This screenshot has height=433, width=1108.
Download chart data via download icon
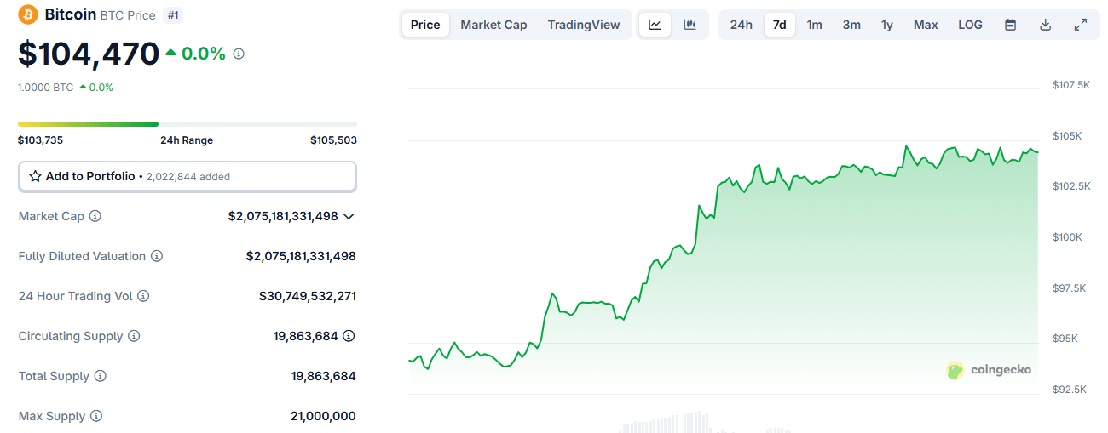point(1045,25)
